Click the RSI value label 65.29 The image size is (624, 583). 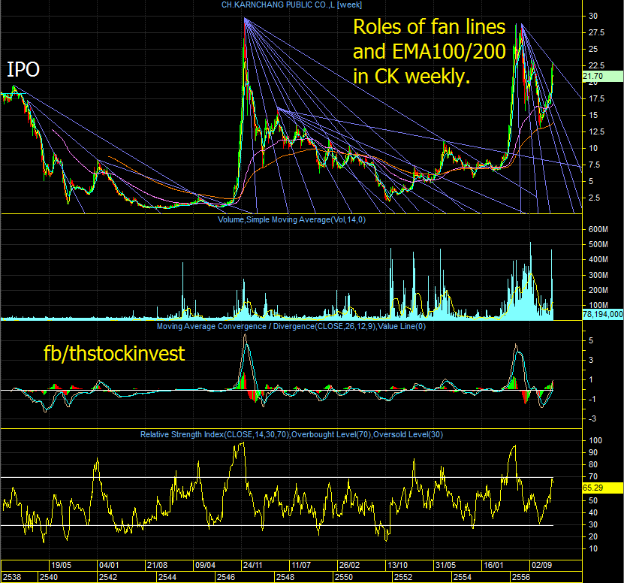coord(603,488)
